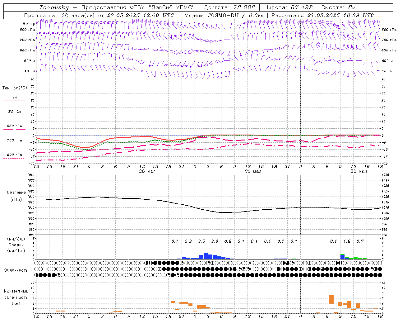Image resolution: width=398 pixels, height=319 pixels.
Task: Click the first circle in top cloudiness row
Action: tap(36, 263)
